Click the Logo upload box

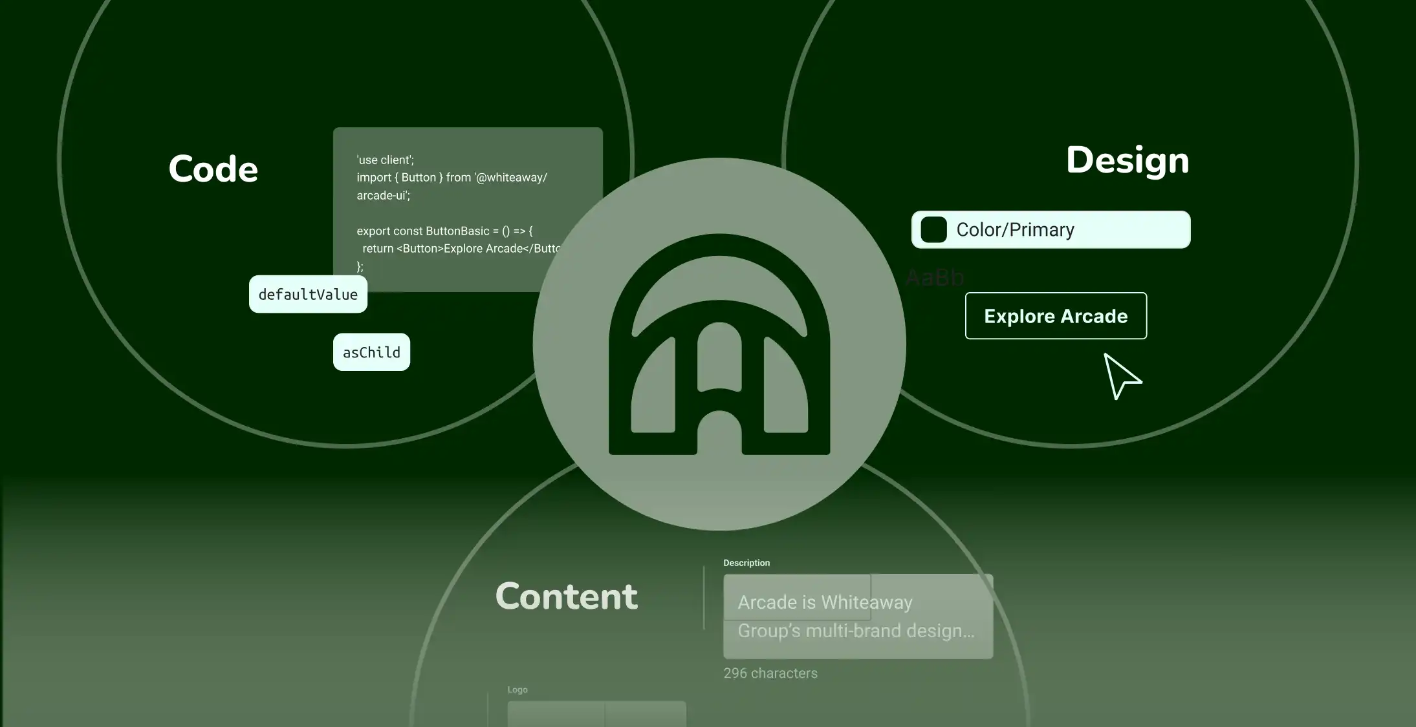(596, 713)
